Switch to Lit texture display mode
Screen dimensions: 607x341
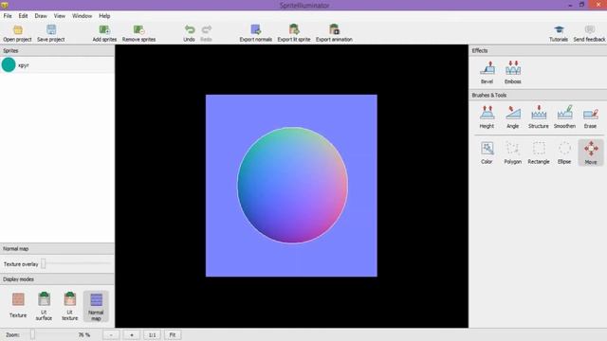[69, 306]
